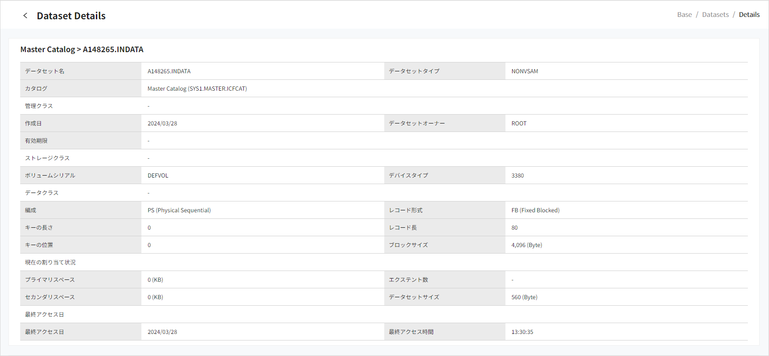Viewport: 769px width, 356px height.
Task: Click the 3380 device type value
Action: pos(517,176)
